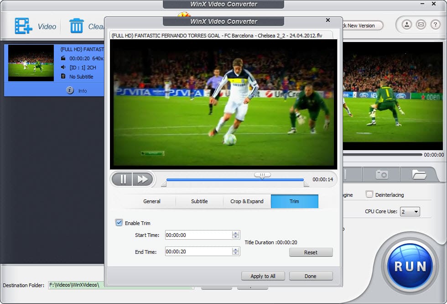Click the blue trim progress bar
Viewport: 447px width, 304px height.
tap(235, 180)
